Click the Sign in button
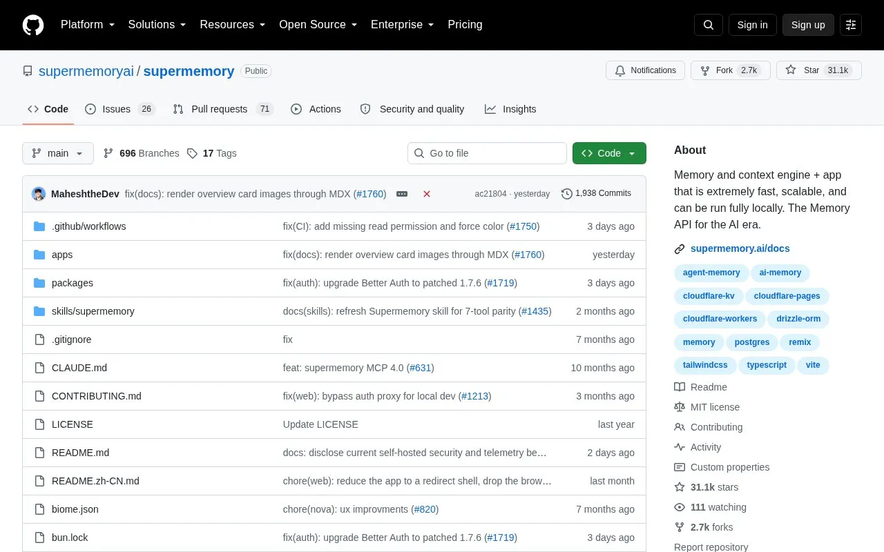The height and width of the screenshot is (552, 884). click(x=753, y=25)
